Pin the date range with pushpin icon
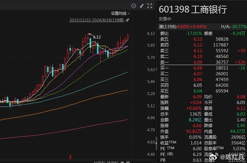The image size is (247, 163). click(127, 20)
